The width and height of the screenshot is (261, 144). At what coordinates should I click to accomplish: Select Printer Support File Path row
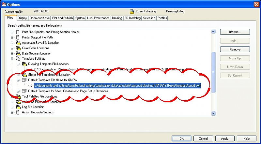click(37, 37)
